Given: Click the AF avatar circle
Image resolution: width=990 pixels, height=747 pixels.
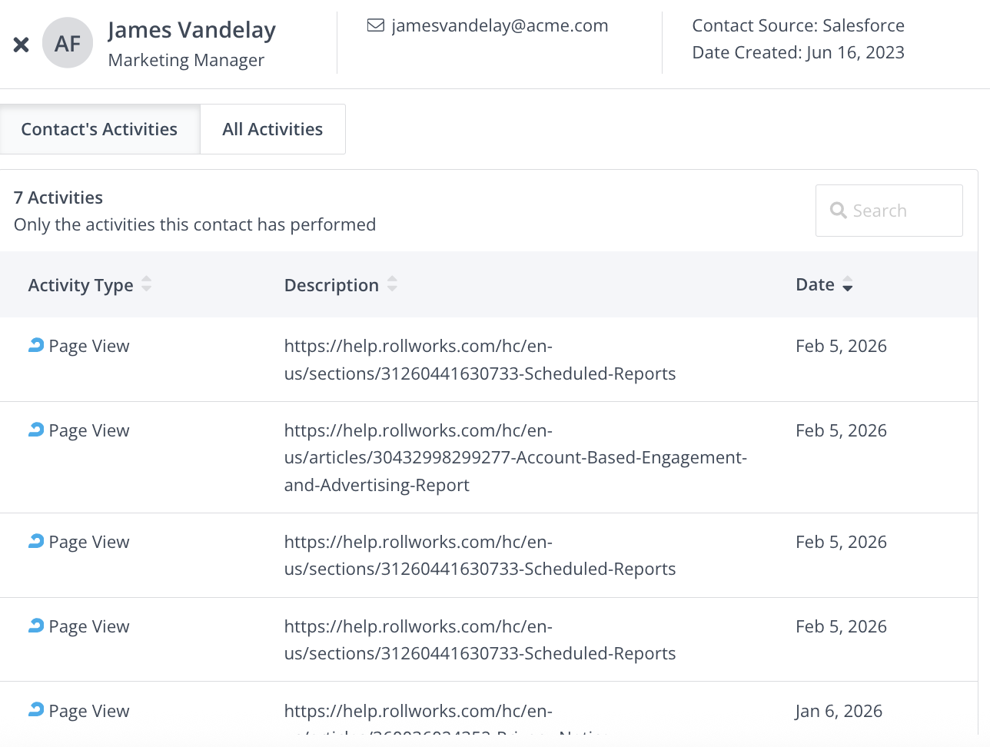Looking at the screenshot, I should [x=68, y=43].
